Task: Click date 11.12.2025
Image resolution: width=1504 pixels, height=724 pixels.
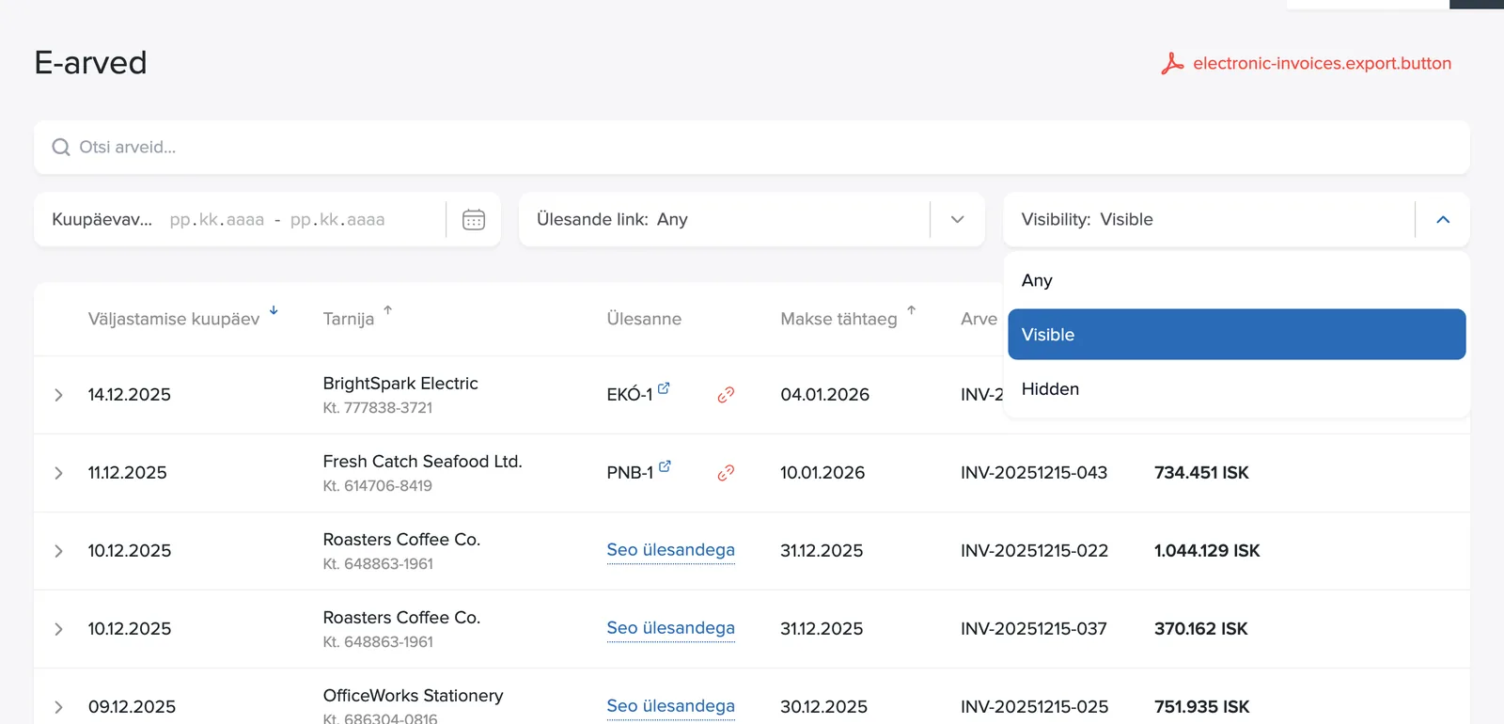Action: (128, 473)
